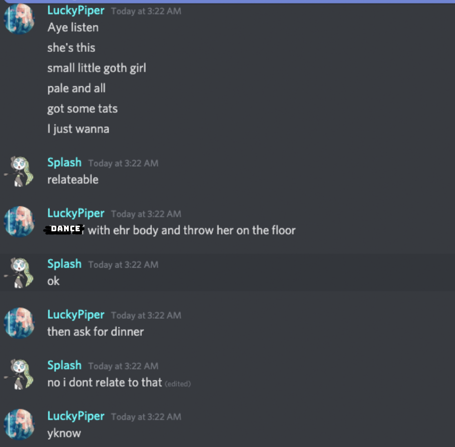Open LuckyPiper's avatar next to "yknow"
Screen dimensions: 455x447
click(19, 425)
